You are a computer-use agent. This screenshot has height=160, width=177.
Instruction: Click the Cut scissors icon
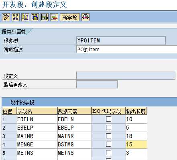pos(16,17)
